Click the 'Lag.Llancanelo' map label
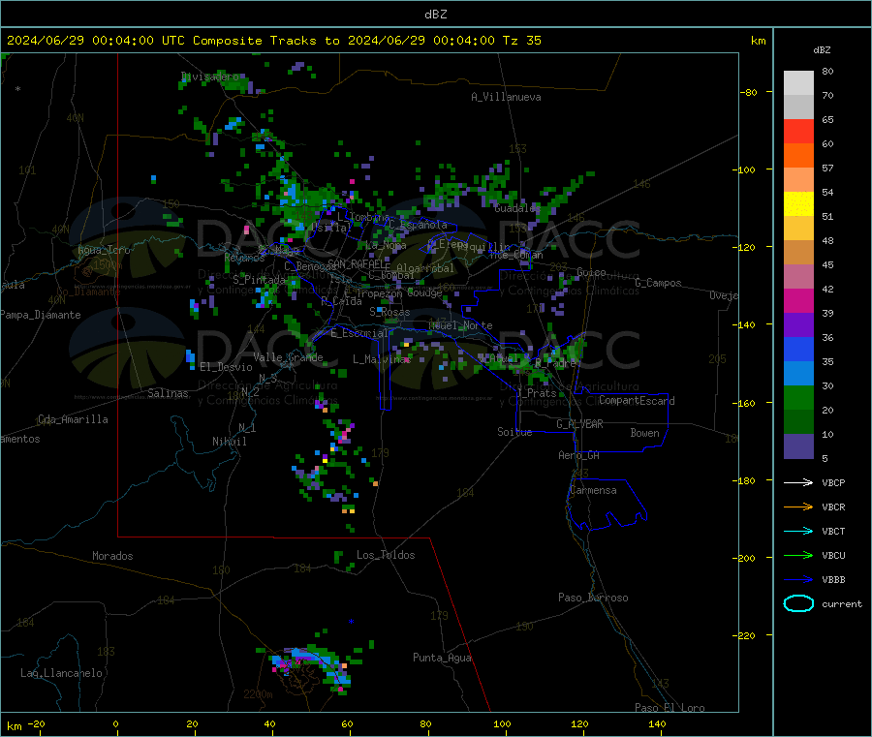The width and height of the screenshot is (872, 737). point(61,674)
